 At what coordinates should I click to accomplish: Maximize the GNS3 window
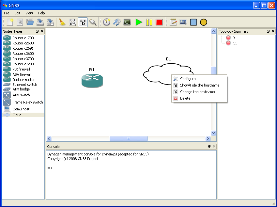264,6
